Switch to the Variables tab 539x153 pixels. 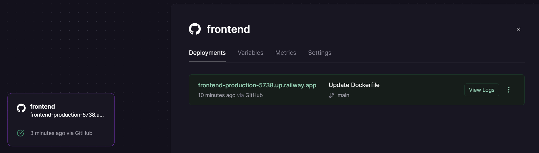point(250,53)
